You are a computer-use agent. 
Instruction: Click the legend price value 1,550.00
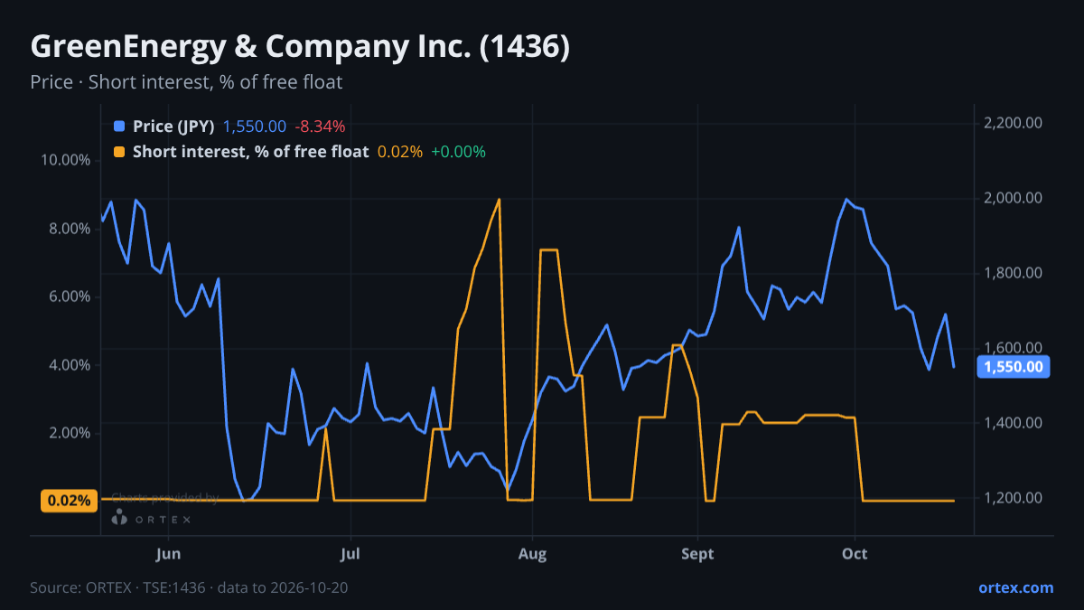254,127
